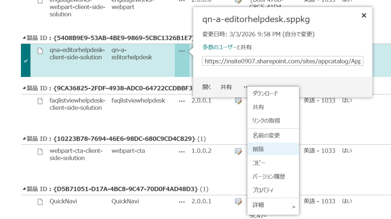Select バージョン履歴 from the context menu
Image resolution: width=391 pixels, height=219 pixels.
coord(268,177)
